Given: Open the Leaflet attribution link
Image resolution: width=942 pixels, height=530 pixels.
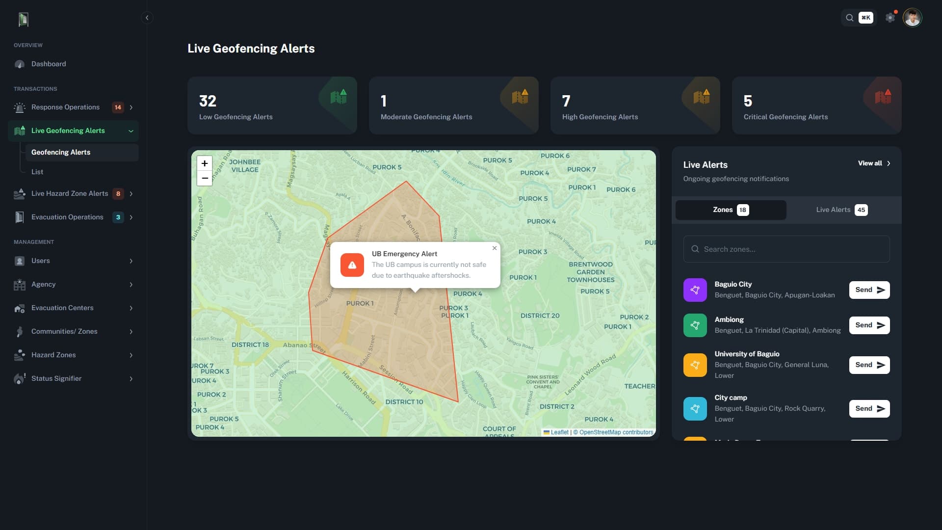Looking at the screenshot, I should pos(556,432).
